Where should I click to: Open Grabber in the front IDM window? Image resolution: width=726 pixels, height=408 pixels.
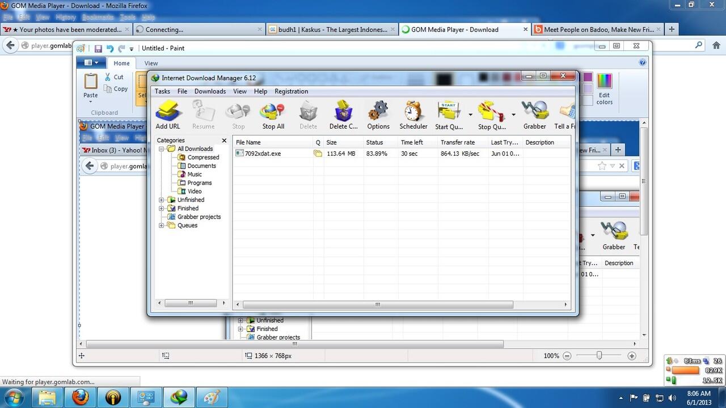coord(534,115)
